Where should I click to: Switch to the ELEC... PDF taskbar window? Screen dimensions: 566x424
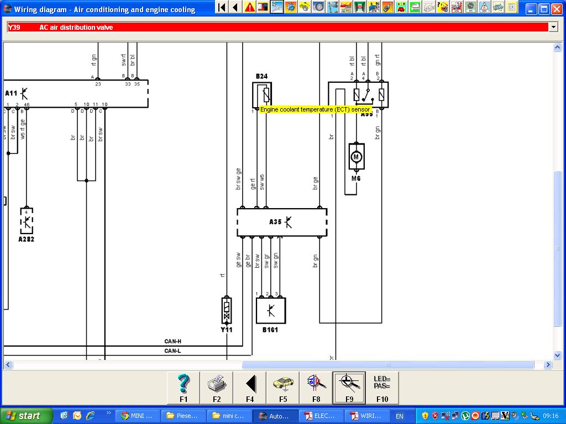point(319,416)
